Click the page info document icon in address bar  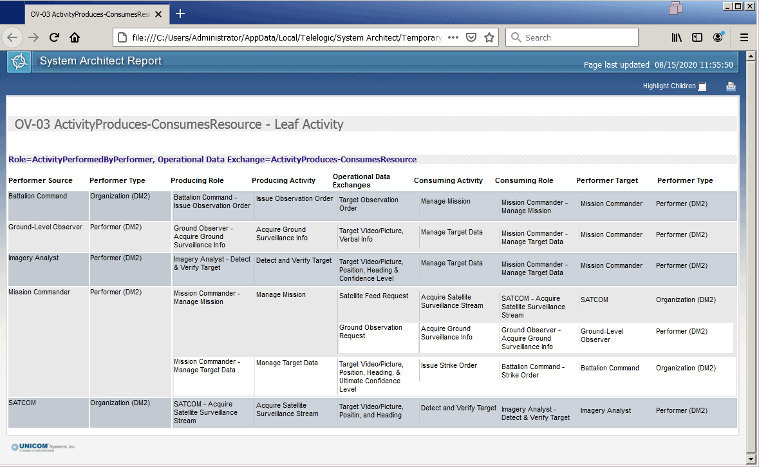pos(122,37)
